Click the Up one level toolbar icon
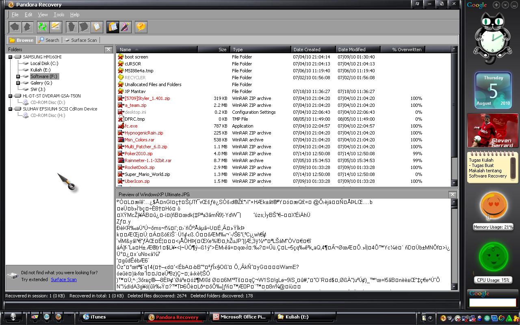Image resolution: width=520 pixels, height=325 pixels. 27,27
